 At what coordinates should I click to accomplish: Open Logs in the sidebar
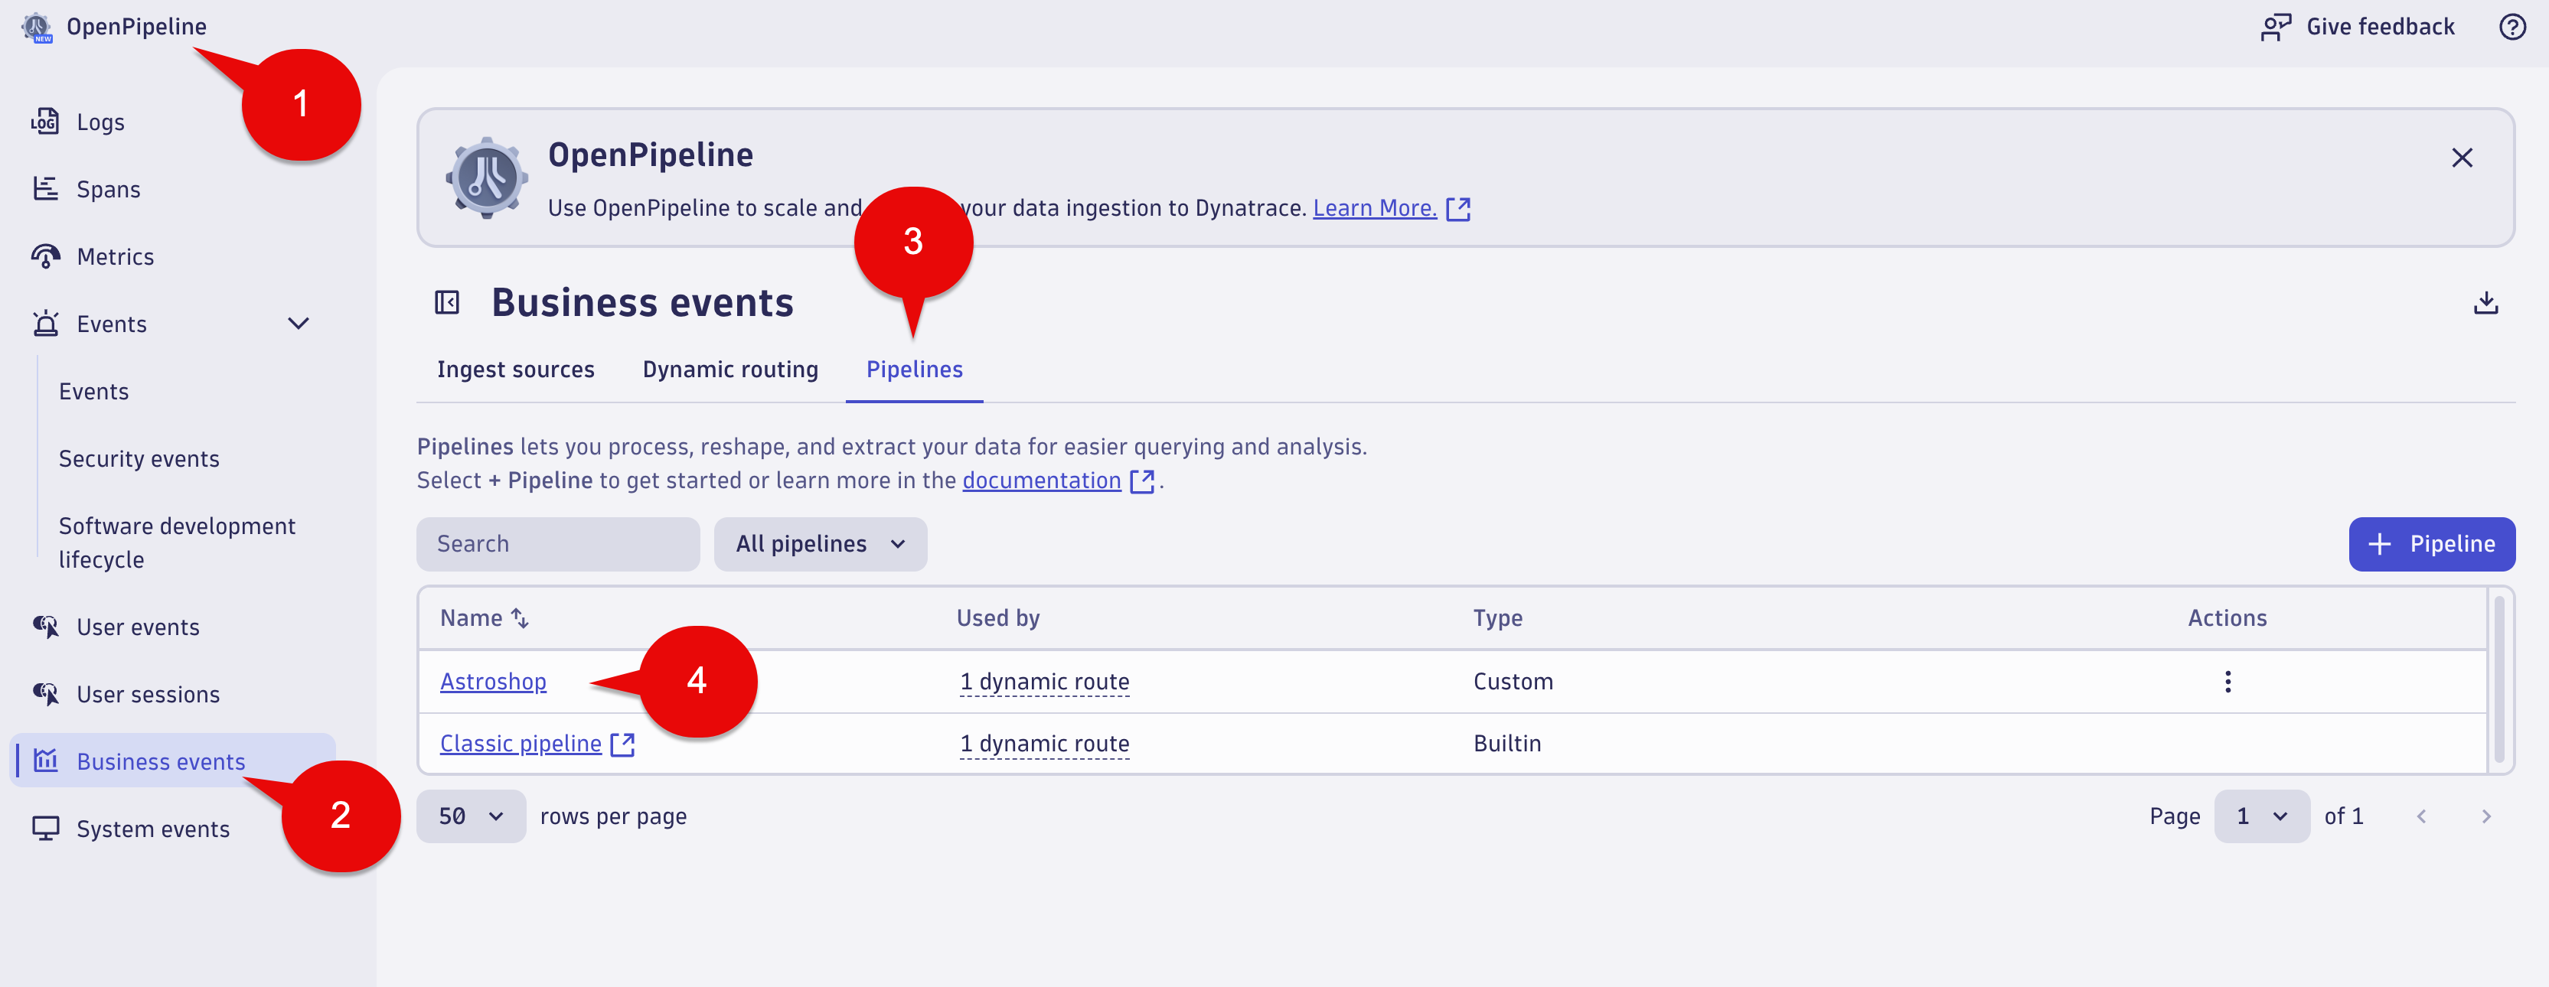click(100, 122)
